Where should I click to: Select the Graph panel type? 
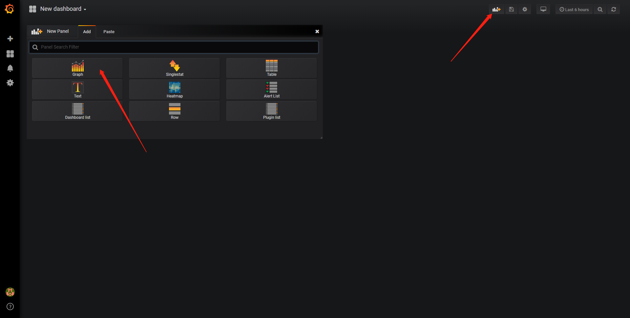click(77, 68)
